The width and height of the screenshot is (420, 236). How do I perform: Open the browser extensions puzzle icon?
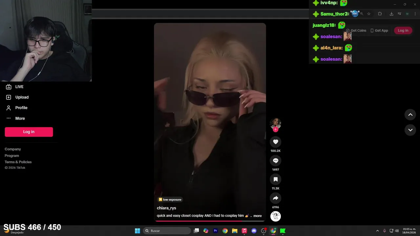pos(380,14)
